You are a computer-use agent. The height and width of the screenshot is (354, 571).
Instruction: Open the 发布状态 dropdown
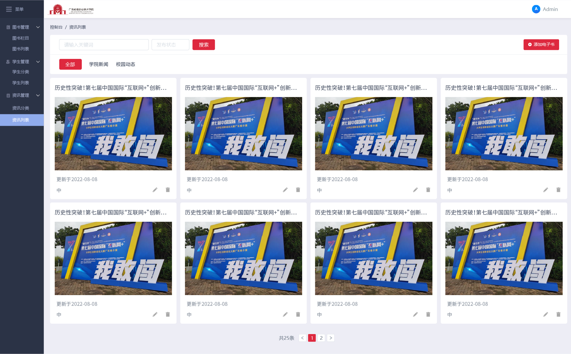(170, 45)
